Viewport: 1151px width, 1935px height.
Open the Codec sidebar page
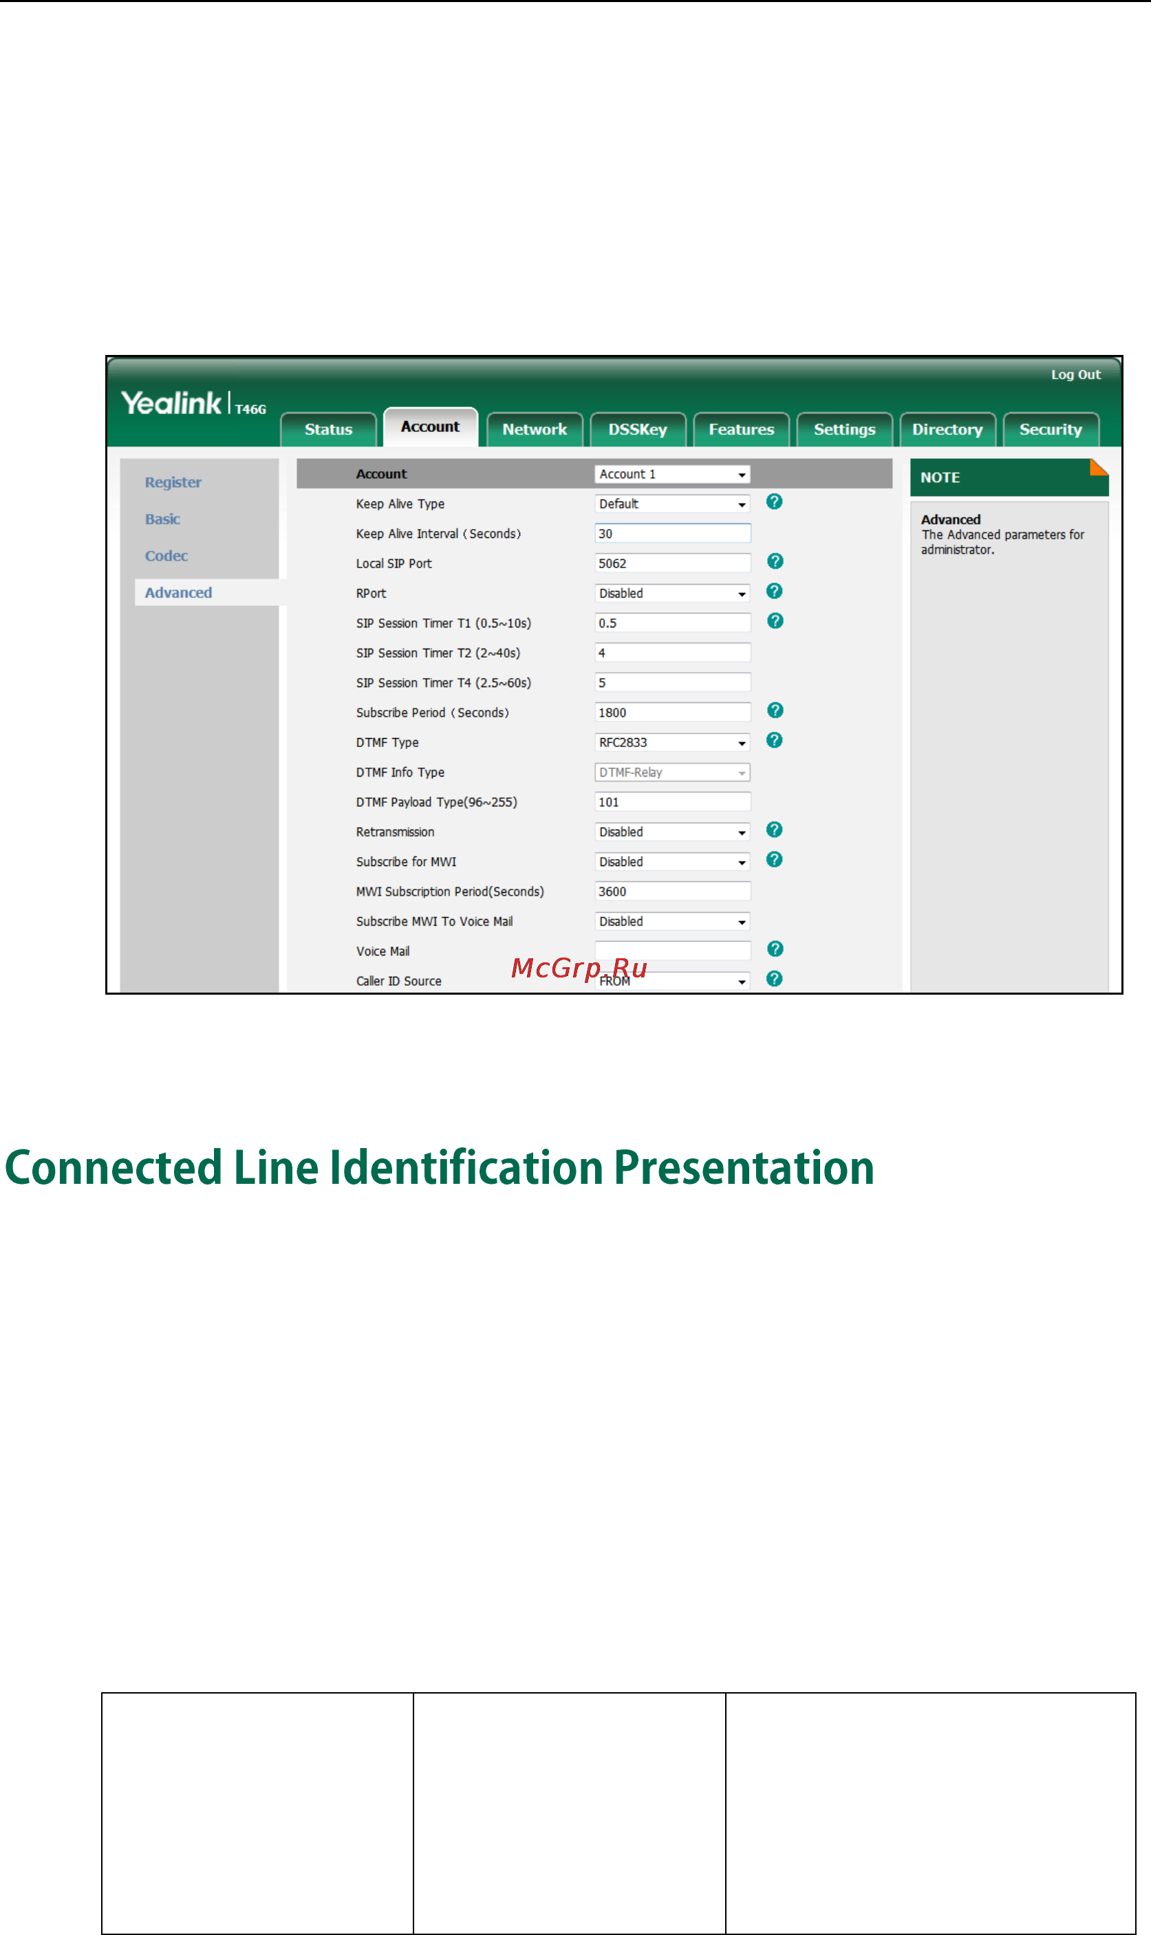coord(166,556)
